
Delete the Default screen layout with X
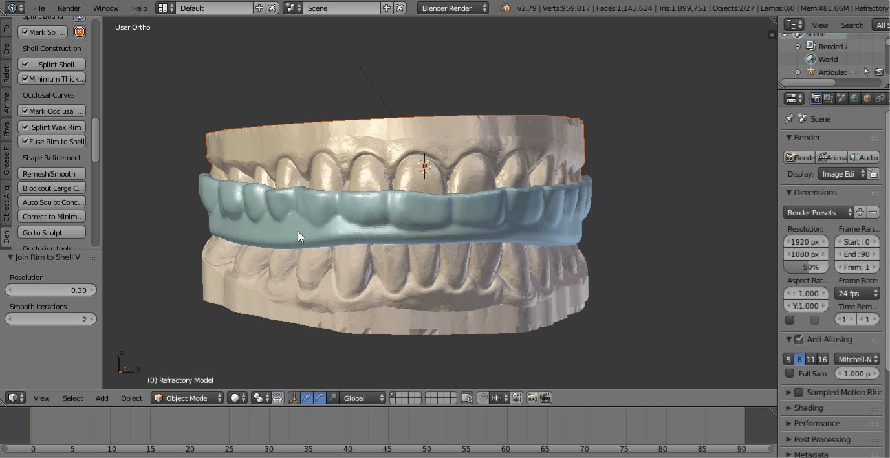coord(273,8)
